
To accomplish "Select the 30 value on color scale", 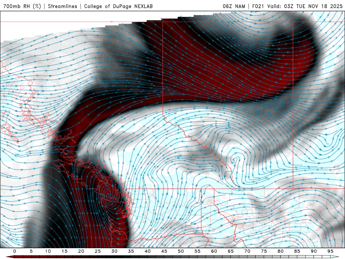I will (114, 251).
